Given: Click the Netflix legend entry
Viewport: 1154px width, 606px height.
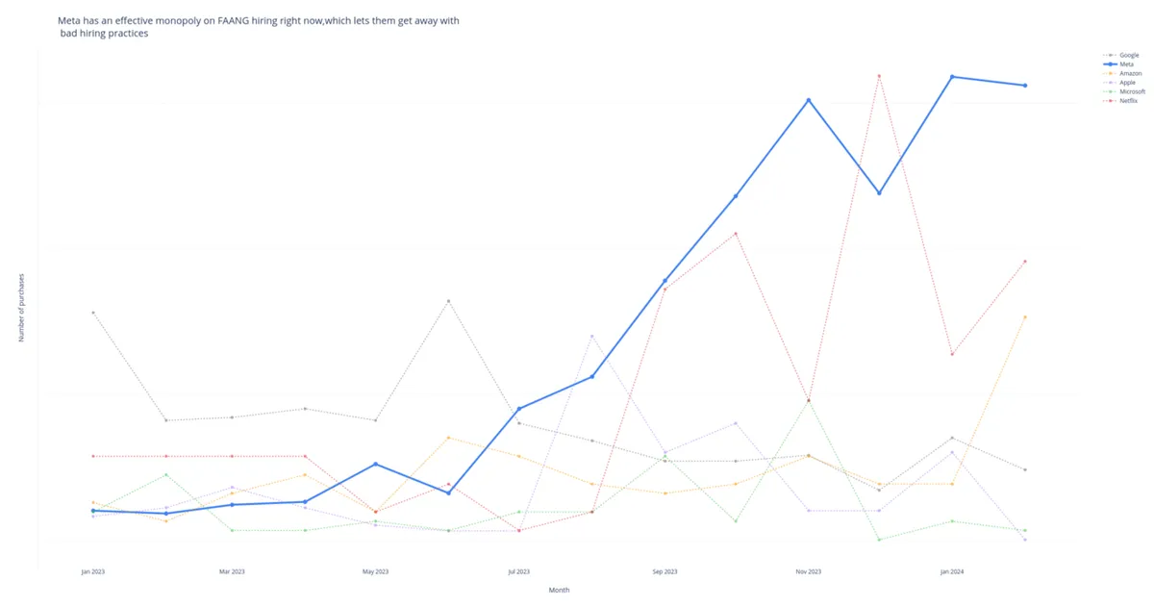Looking at the screenshot, I should tap(1127, 101).
